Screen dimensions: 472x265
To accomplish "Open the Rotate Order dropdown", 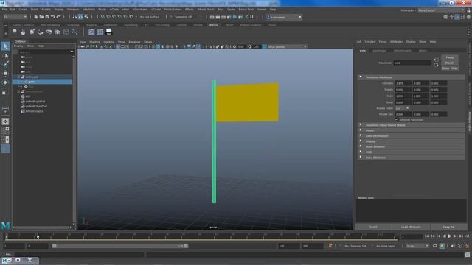I will pyautogui.click(x=403, y=108).
